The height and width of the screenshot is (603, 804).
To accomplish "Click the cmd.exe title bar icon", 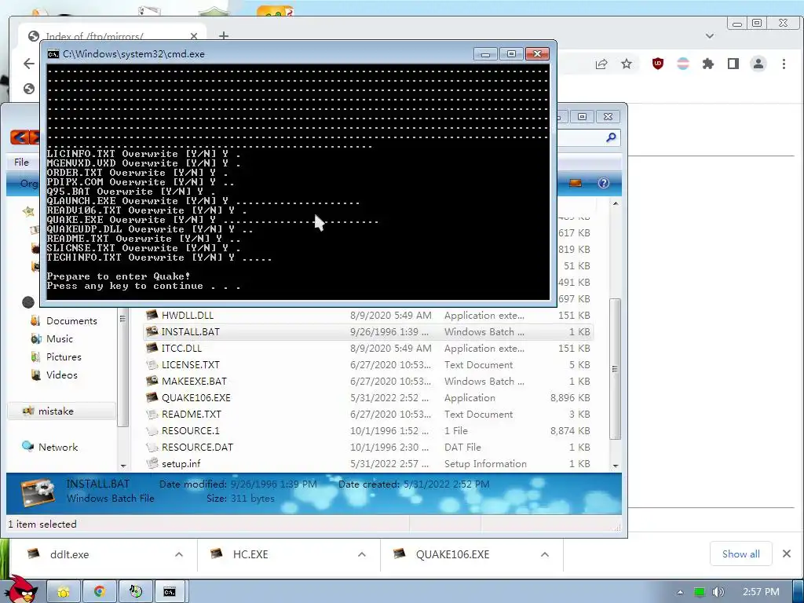I will coord(53,54).
